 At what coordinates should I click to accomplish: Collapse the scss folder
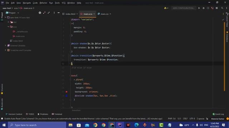click(x=8, y=27)
